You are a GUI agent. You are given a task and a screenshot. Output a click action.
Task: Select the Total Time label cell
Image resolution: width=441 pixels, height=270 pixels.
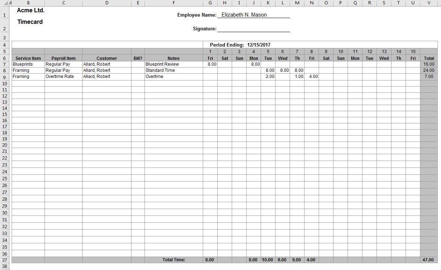[174, 260]
